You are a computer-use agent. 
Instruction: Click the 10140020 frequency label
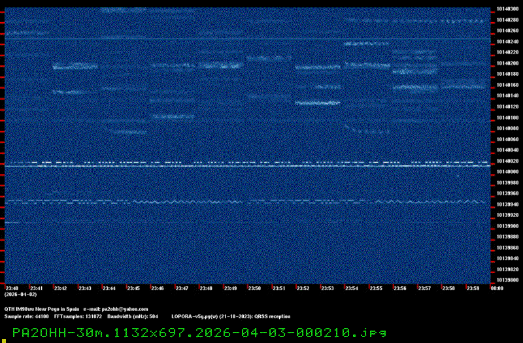(508, 161)
